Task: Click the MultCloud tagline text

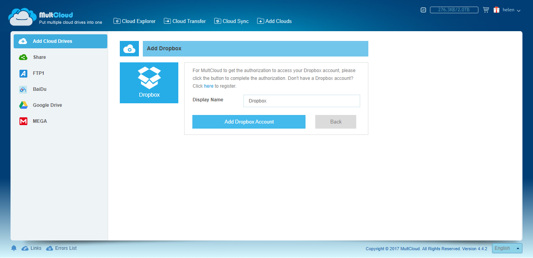Action: pyautogui.click(x=71, y=23)
